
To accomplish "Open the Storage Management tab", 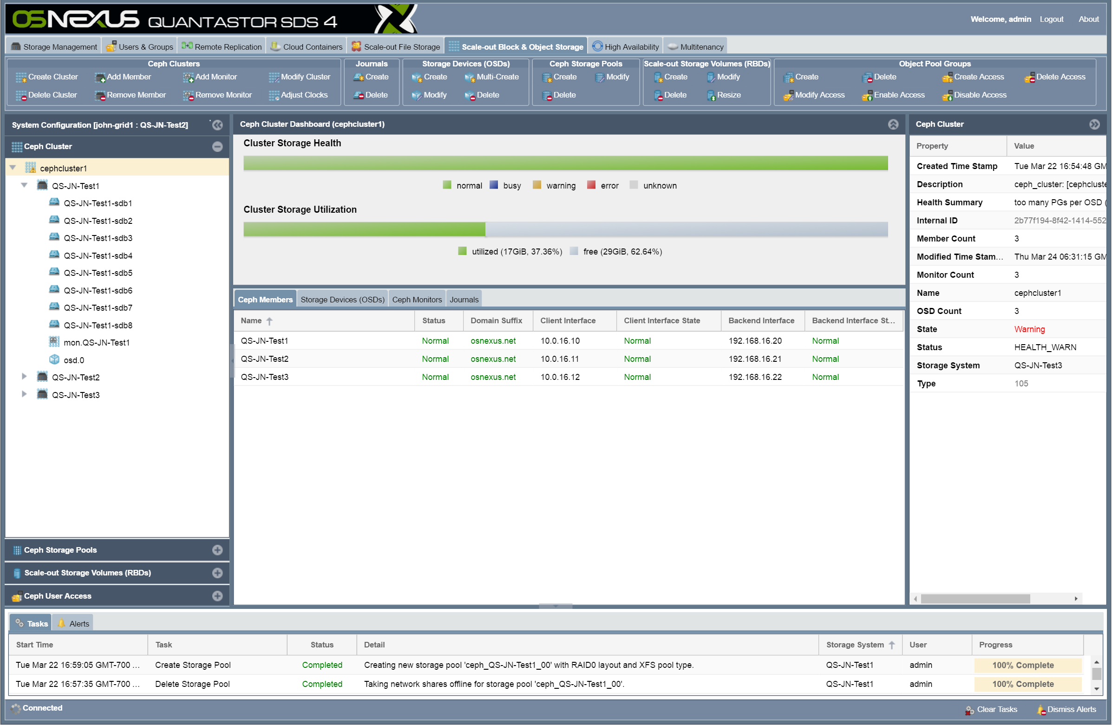I will [53, 46].
